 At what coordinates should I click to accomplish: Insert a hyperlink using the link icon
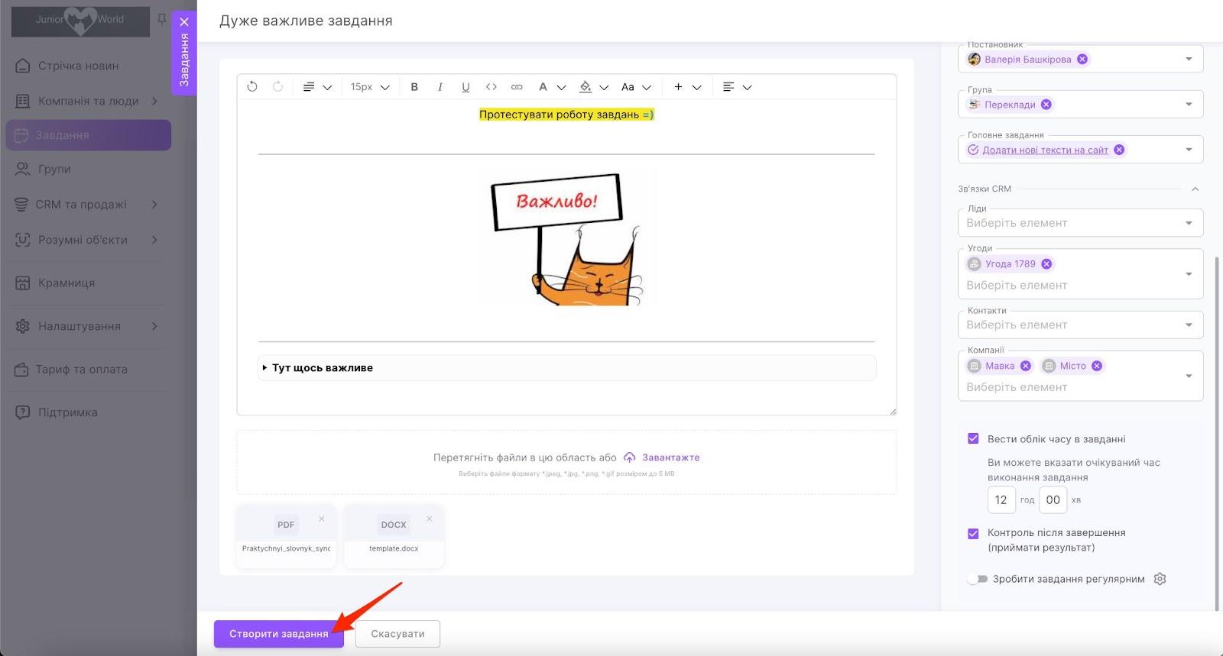517,87
